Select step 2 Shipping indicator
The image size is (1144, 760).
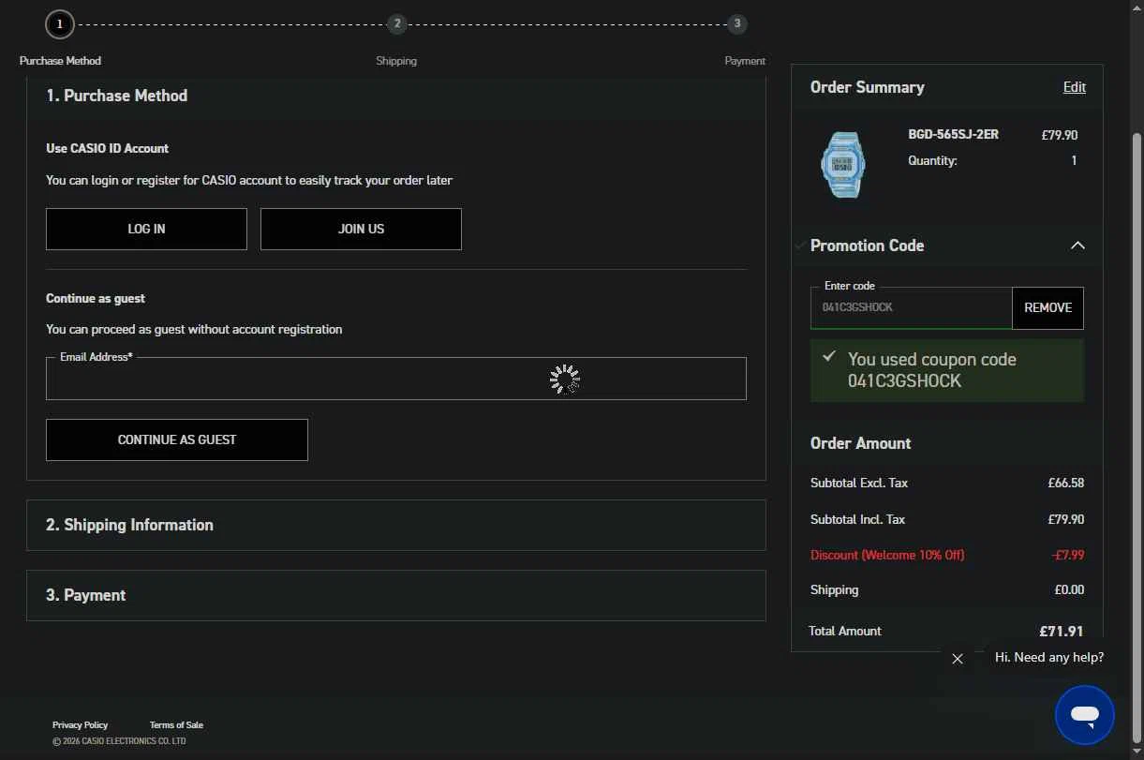(397, 23)
